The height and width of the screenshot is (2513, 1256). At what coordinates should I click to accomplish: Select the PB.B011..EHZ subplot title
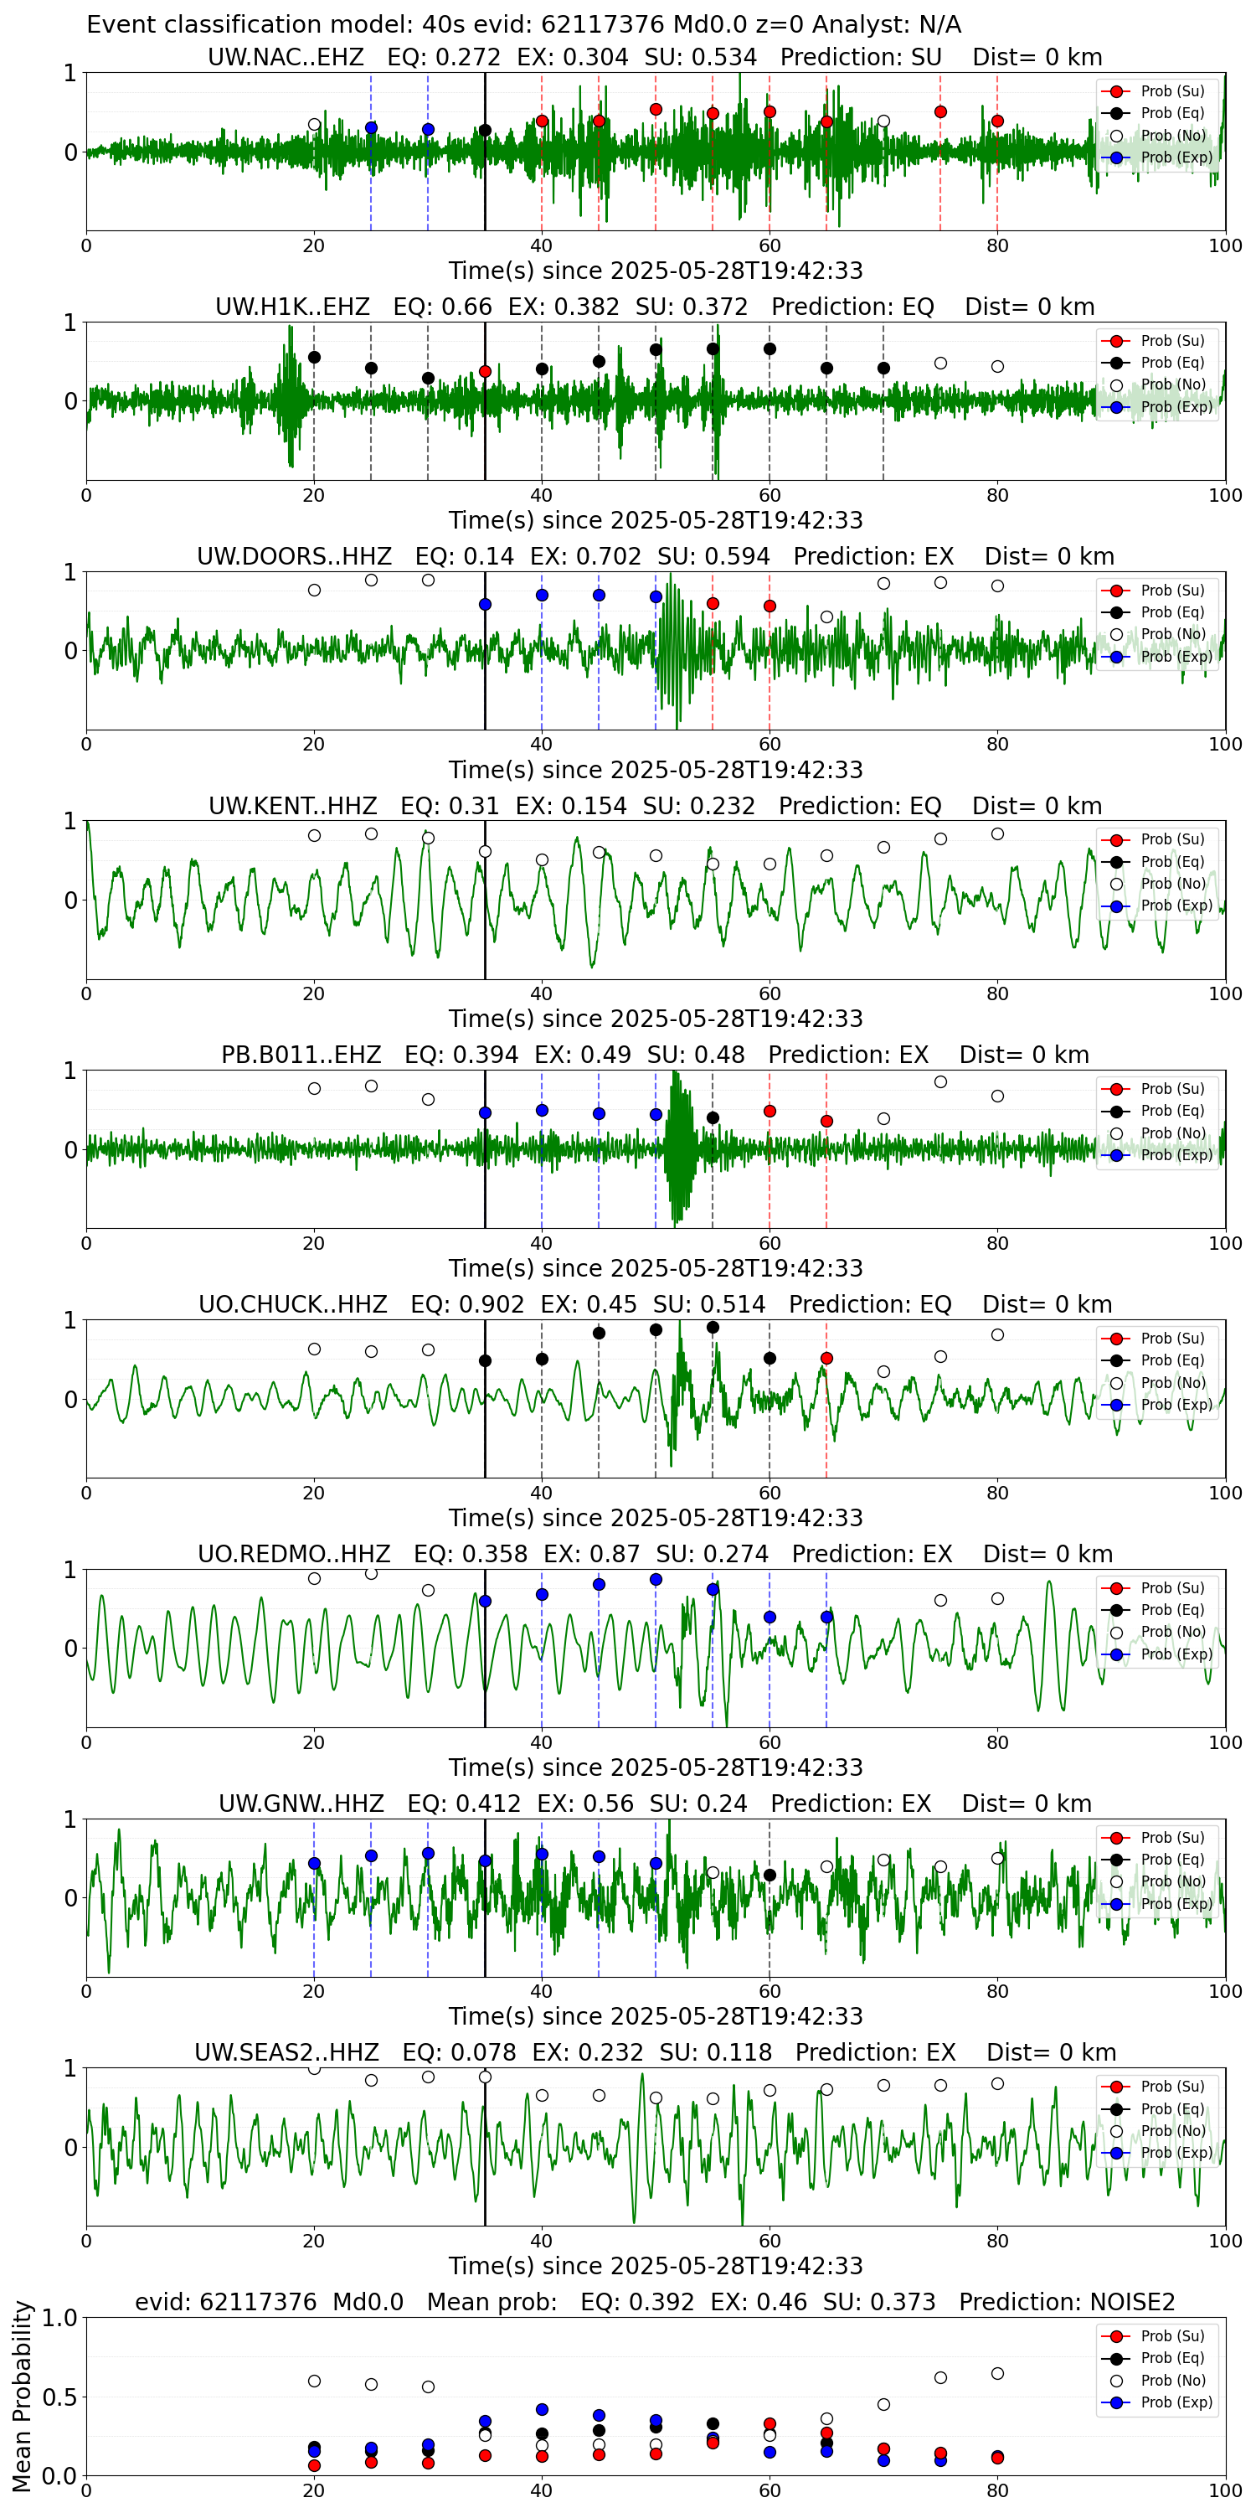pos(656,1055)
